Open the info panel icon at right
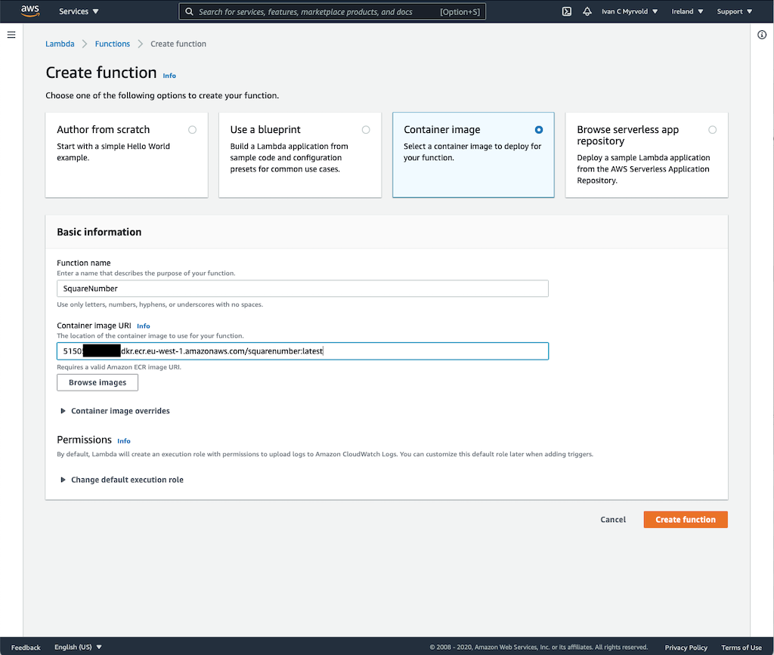This screenshot has width=774, height=655. 762,35
